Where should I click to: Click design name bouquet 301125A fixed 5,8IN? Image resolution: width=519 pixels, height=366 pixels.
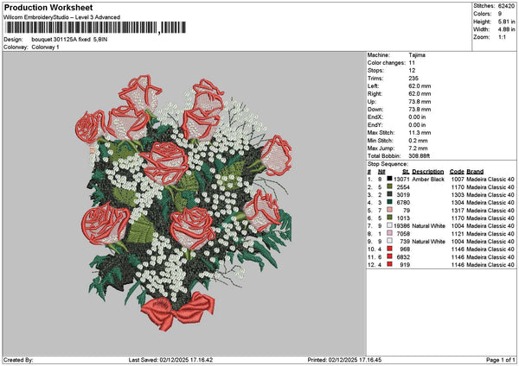(69, 40)
